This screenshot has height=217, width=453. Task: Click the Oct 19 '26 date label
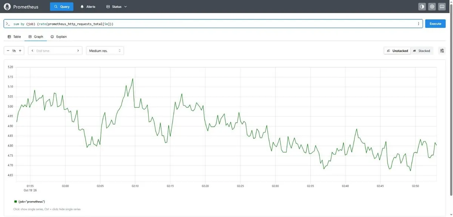[x=30, y=190]
